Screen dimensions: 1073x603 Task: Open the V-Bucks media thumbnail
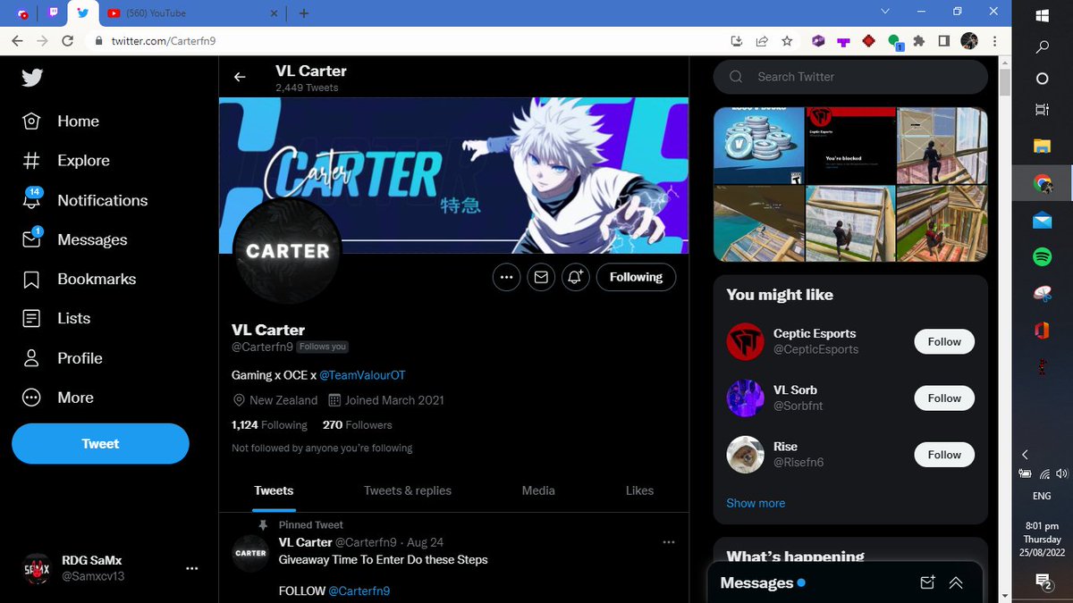click(x=758, y=146)
